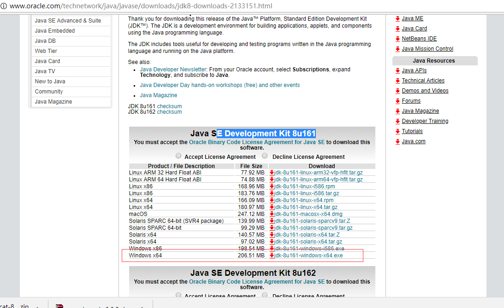The height and width of the screenshot is (308, 504).
Task: Open Java Mission Control link in right sidebar
Action: 427,49
